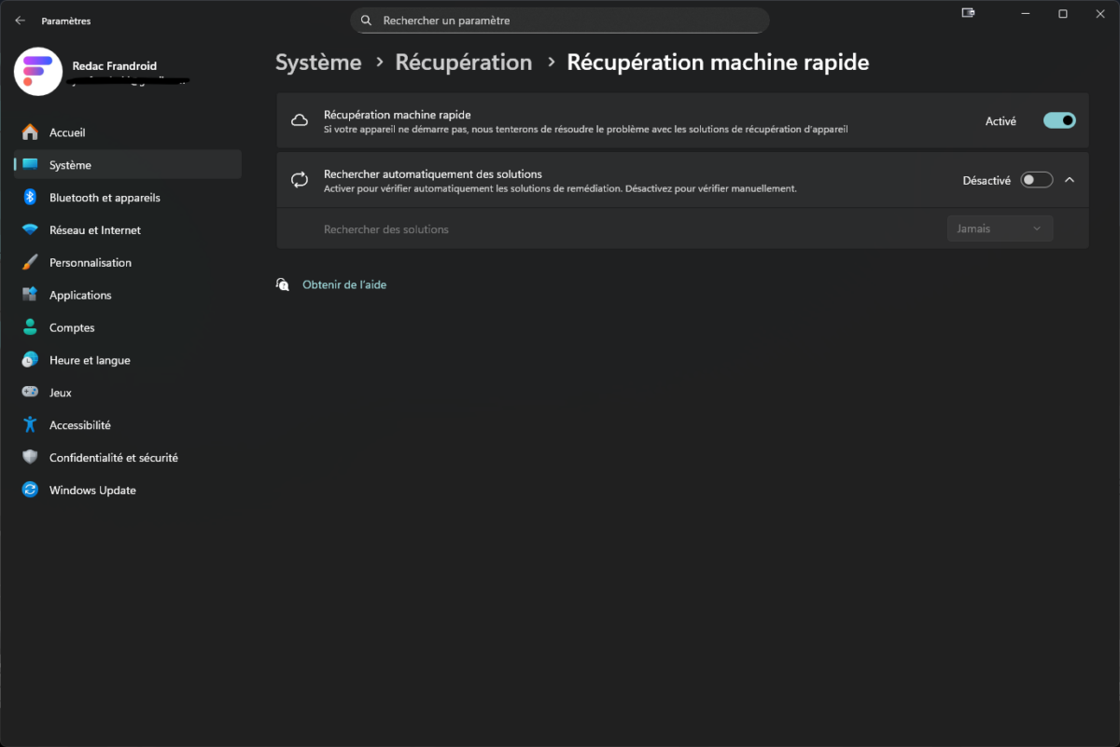The image size is (1120, 747).
Task: Click the Rechercher un paramètre search box
Action: click(560, 21)
